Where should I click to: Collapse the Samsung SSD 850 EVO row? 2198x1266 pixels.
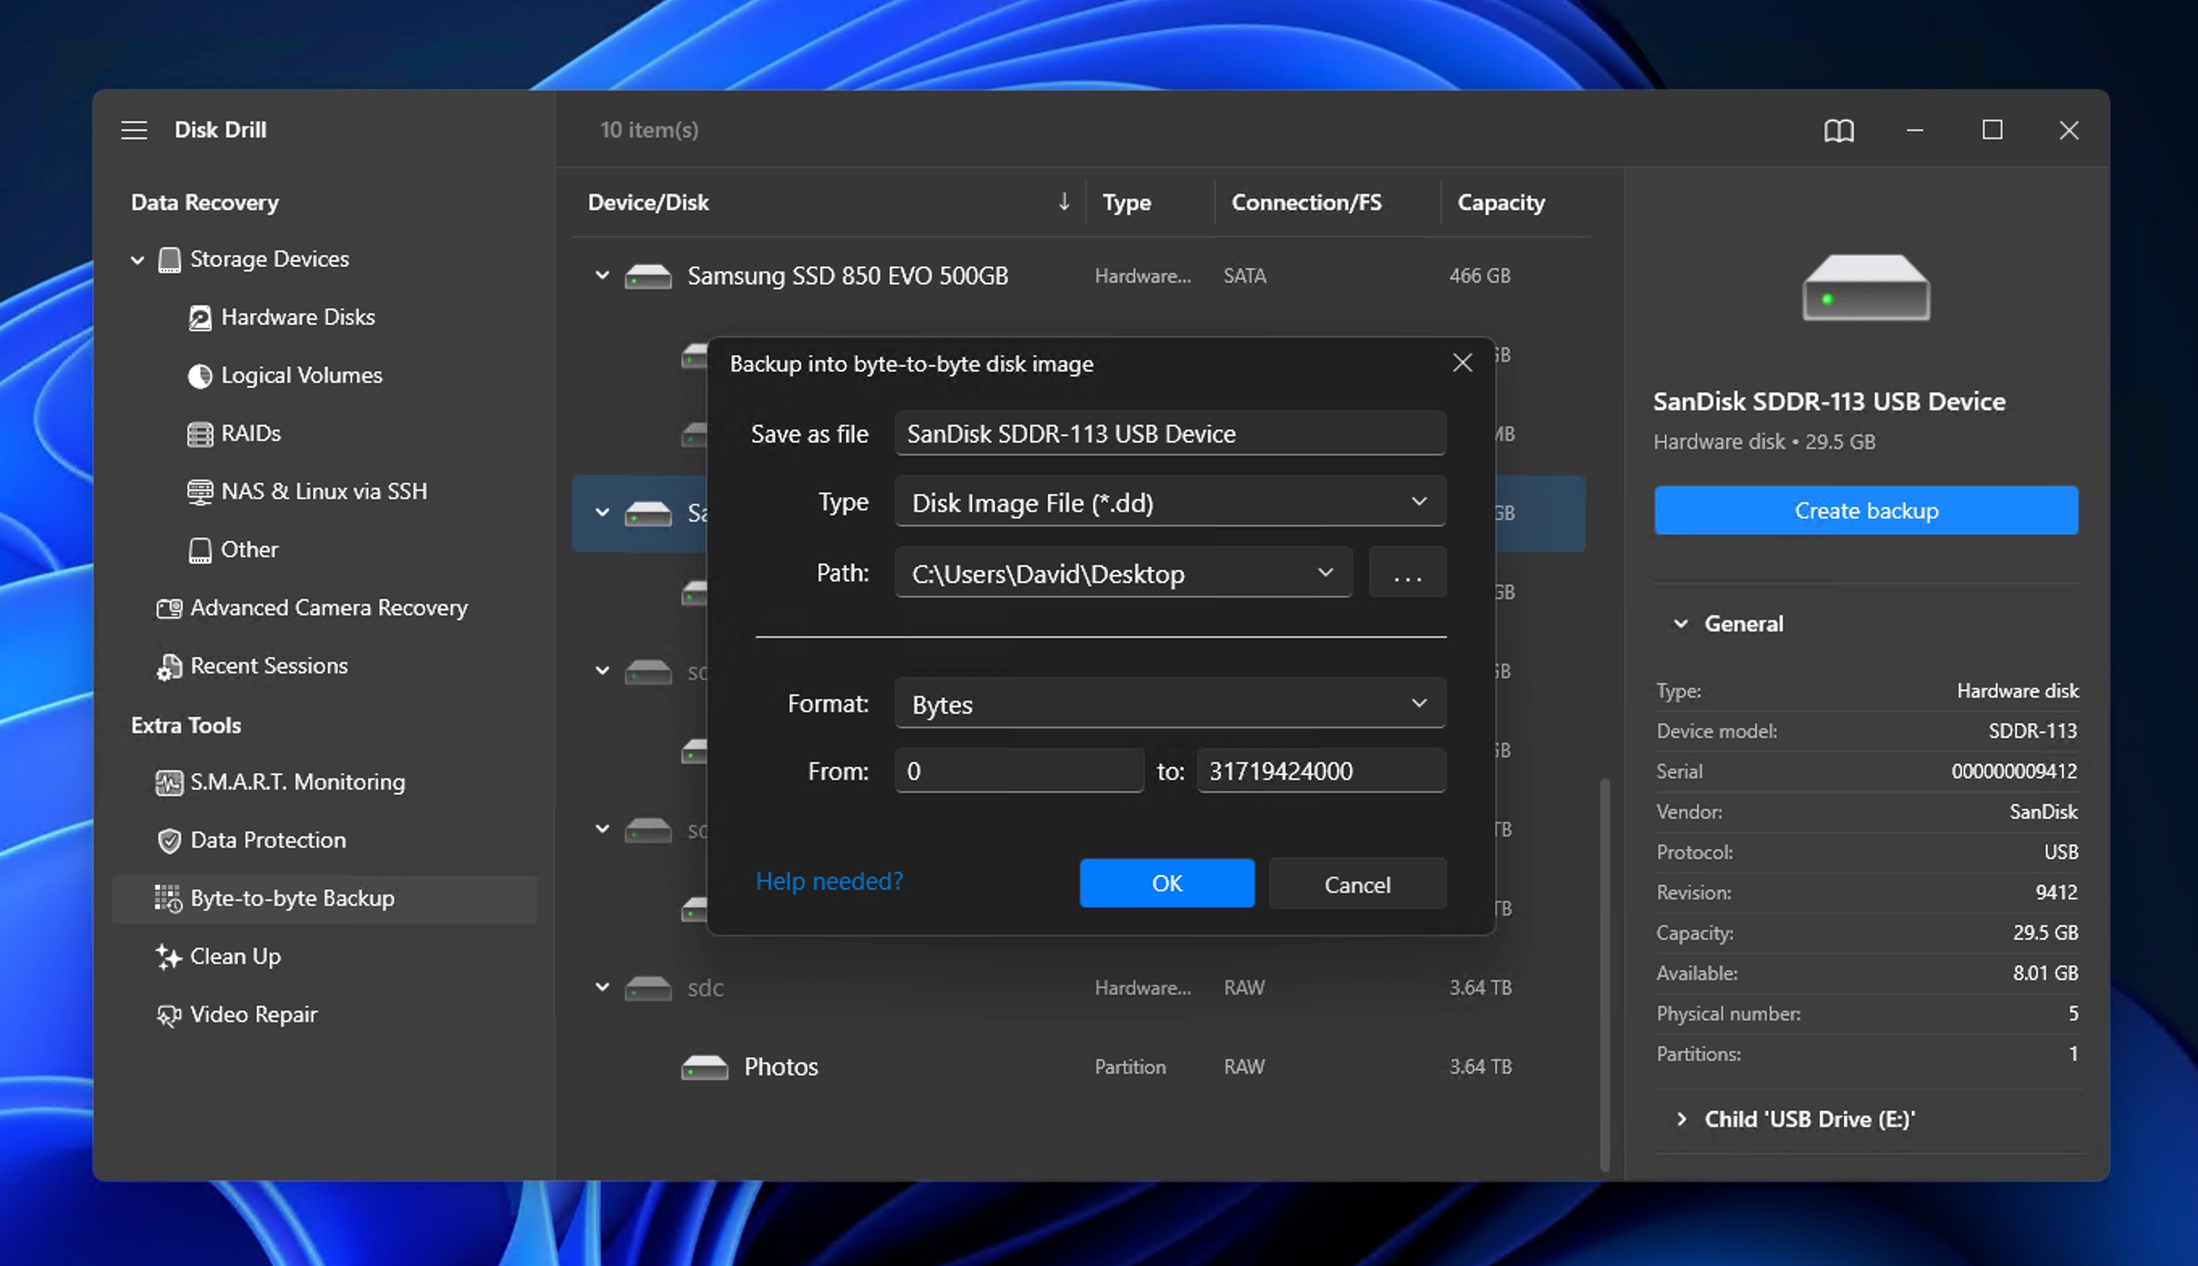[602, 275]
